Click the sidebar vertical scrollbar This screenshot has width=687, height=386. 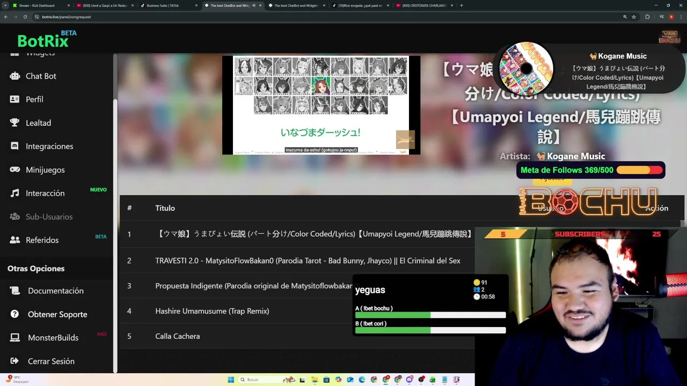[115, 236]
